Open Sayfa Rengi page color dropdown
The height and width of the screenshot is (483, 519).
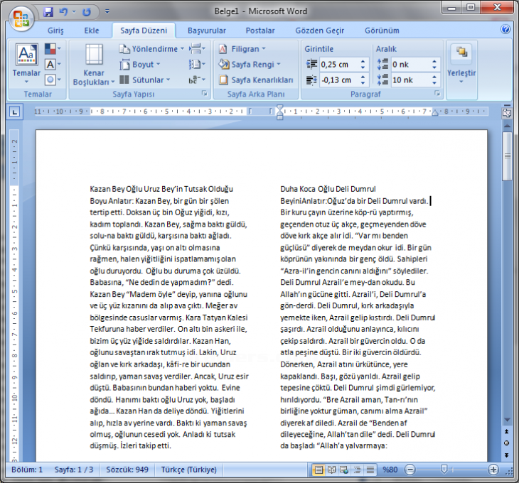[250, 65]
